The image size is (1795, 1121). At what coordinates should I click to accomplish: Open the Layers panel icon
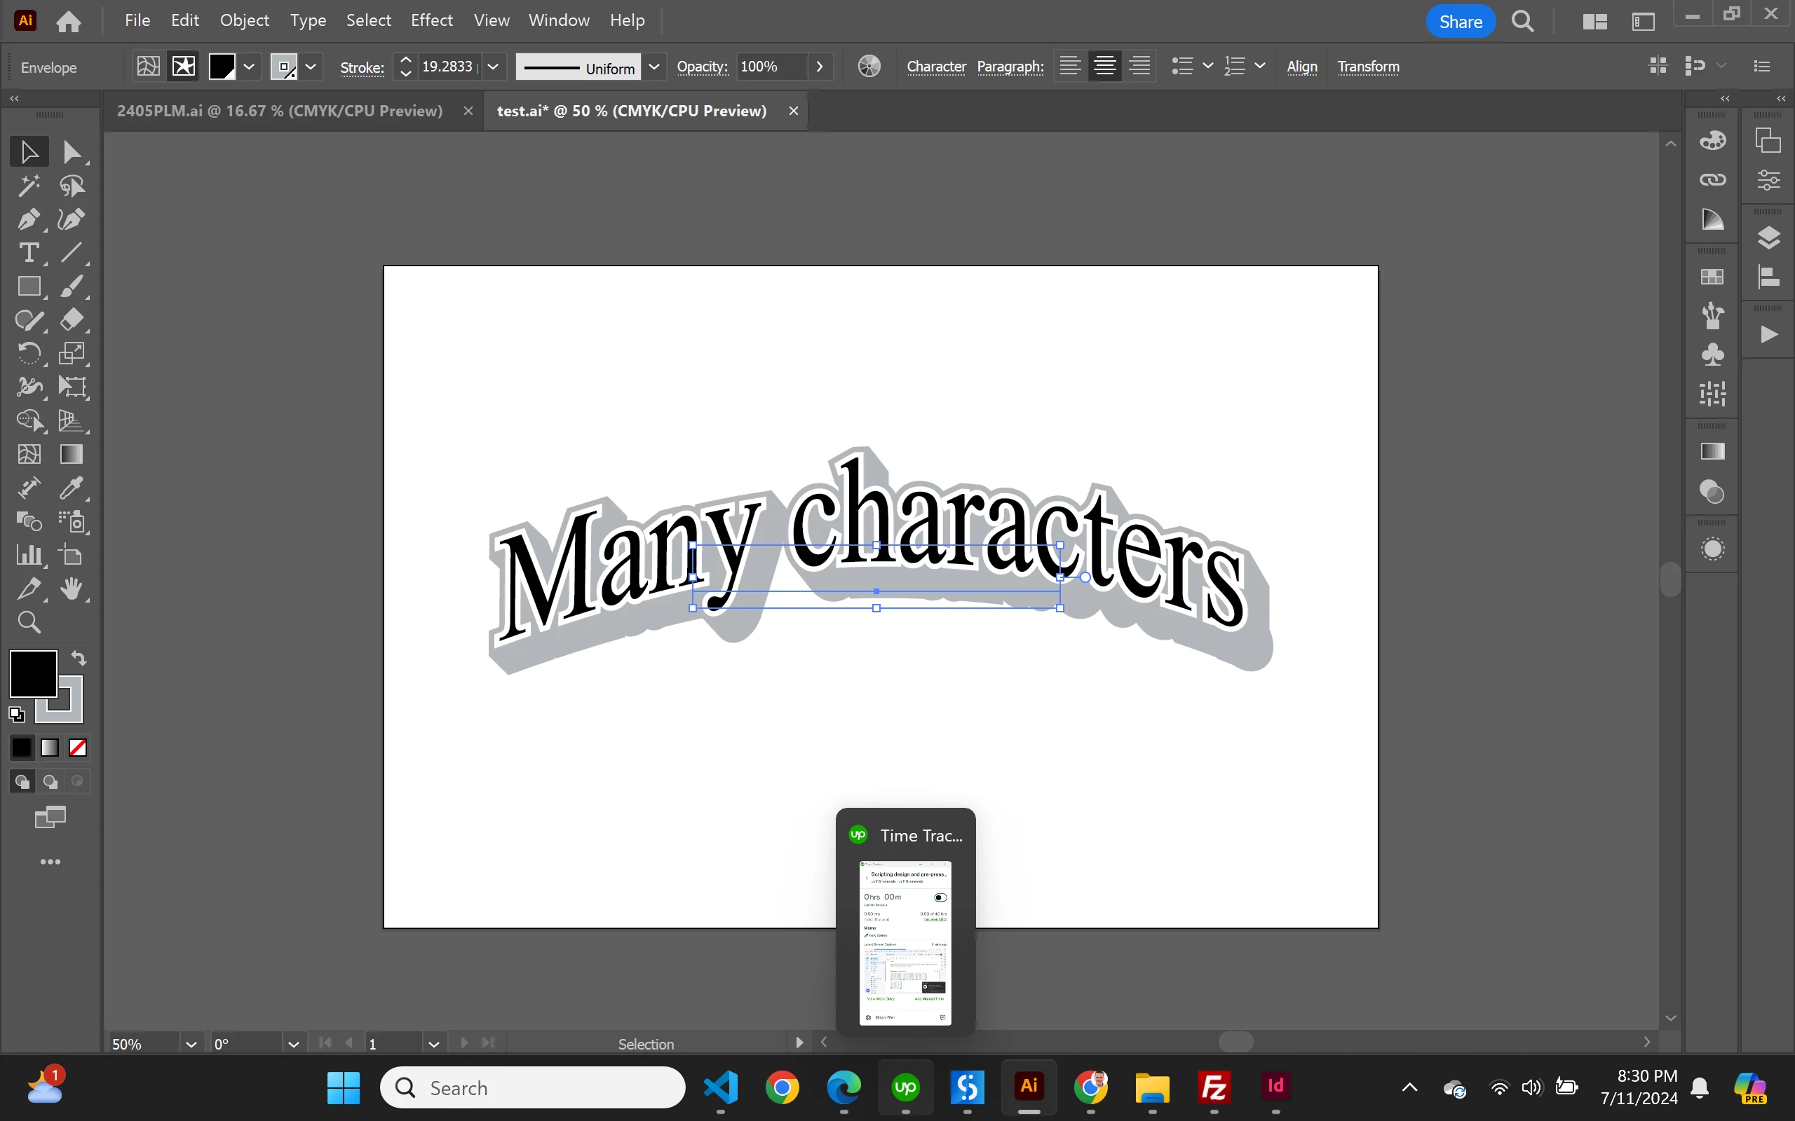coord(1768,238)
